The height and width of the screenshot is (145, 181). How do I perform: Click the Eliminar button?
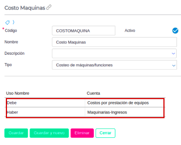[82, 133]
